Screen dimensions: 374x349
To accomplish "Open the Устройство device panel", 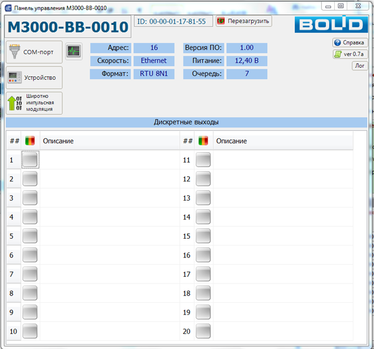I will [34, 78].
